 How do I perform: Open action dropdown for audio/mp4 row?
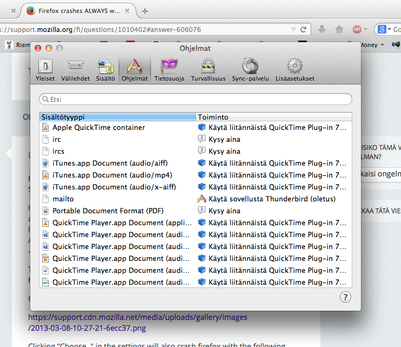pos(274,175)
